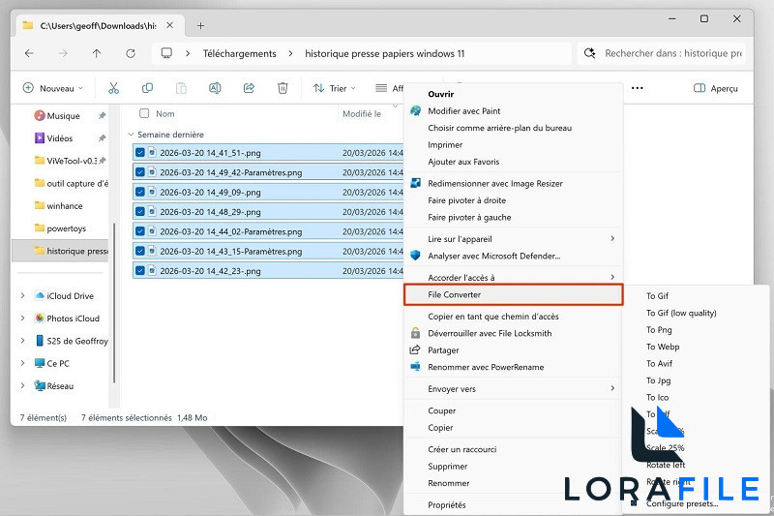
Task: Click the Image Resizer icon
Action: (x=415, y=183)
